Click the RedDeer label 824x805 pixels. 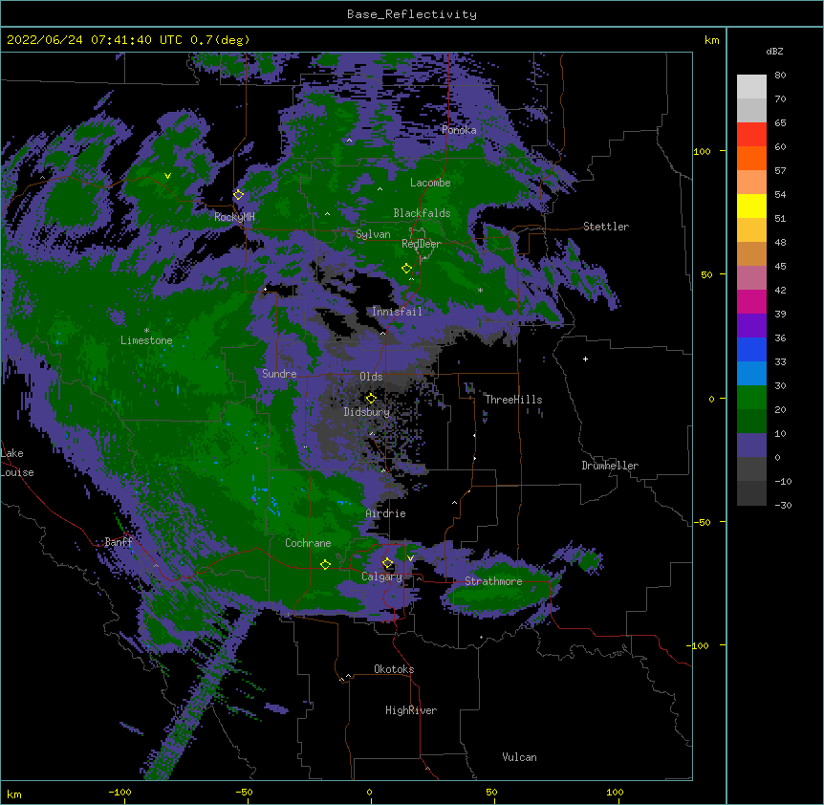coord(422,244)
